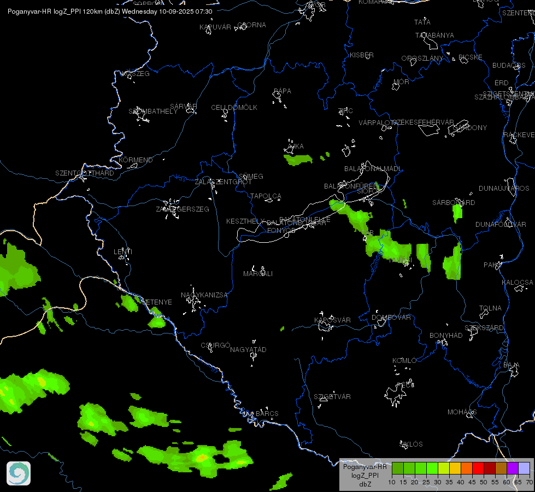Click the BALATONALMÁDI label
The image size is (535, 492).
click(373, 169)
